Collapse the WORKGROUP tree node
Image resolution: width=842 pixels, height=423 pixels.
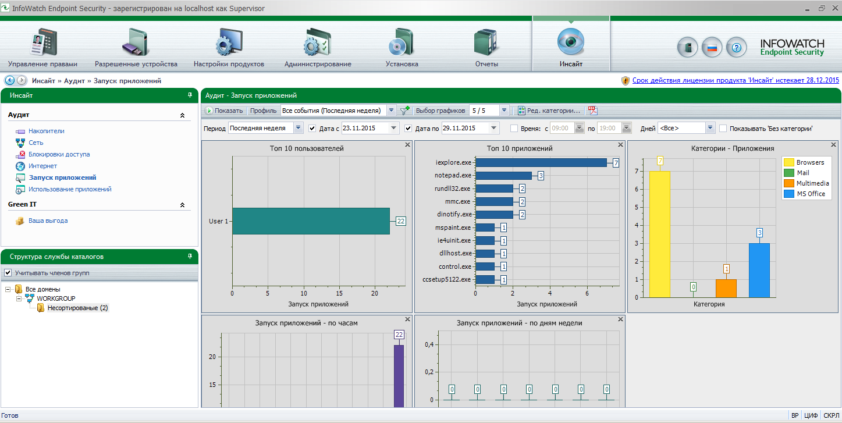pyautogui.click(x=19, y=298)
